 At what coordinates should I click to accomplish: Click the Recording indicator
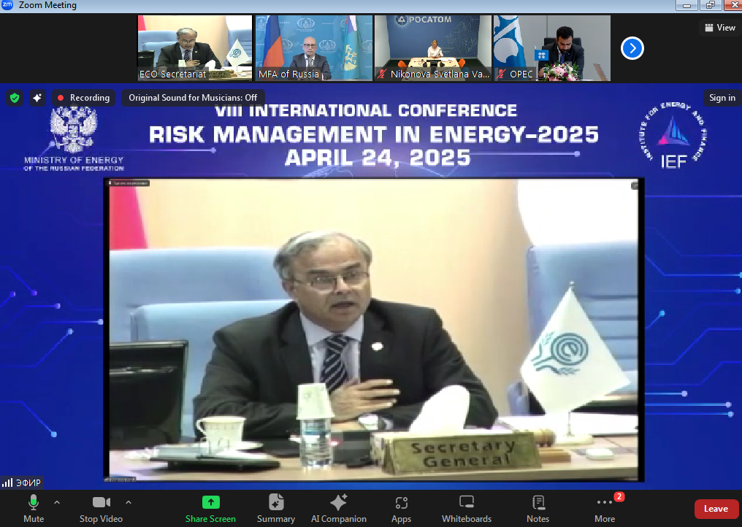83,98
